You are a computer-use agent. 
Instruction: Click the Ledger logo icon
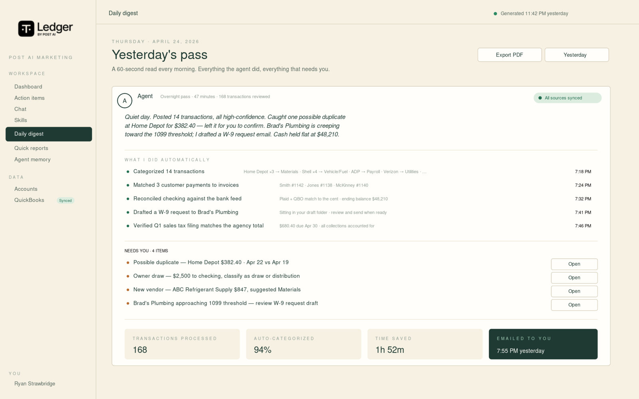26,29
